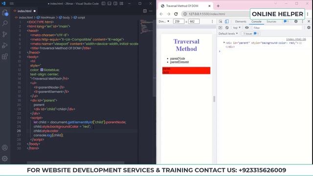Open editor more actions ellipsis
Screen dimensions: 313x176
(x=151, y=11)
